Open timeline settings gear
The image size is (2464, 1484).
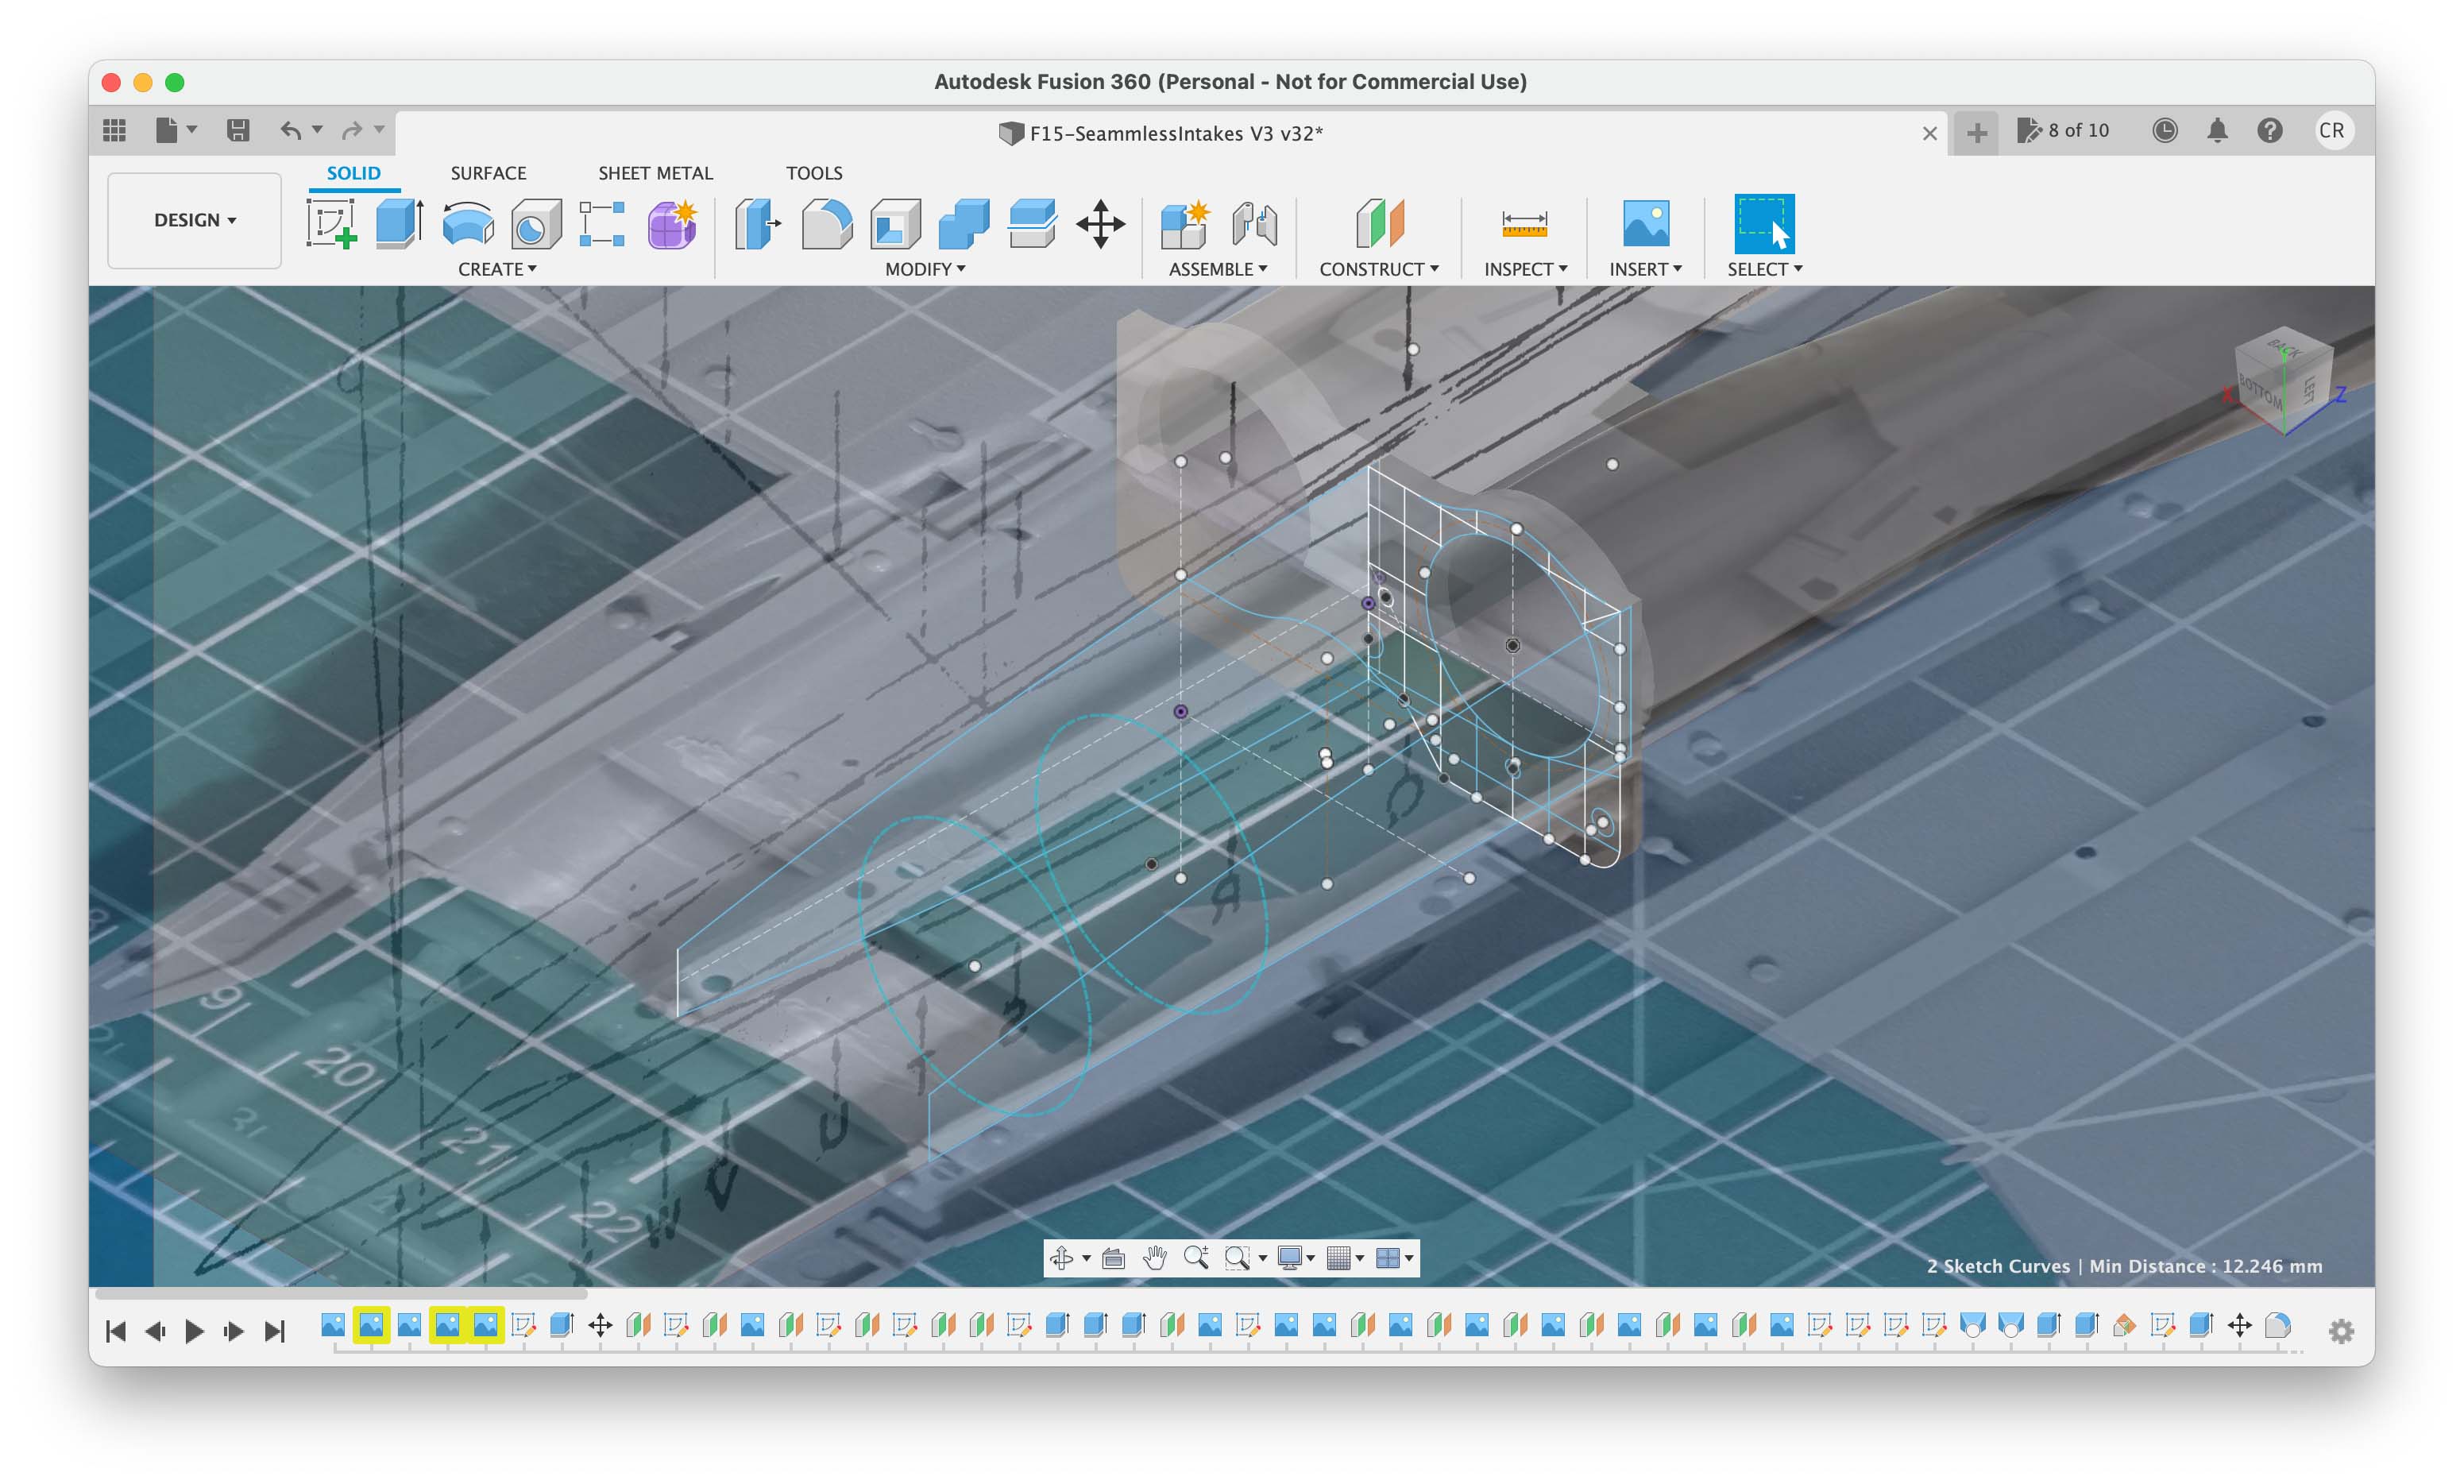[2340, 1331]
